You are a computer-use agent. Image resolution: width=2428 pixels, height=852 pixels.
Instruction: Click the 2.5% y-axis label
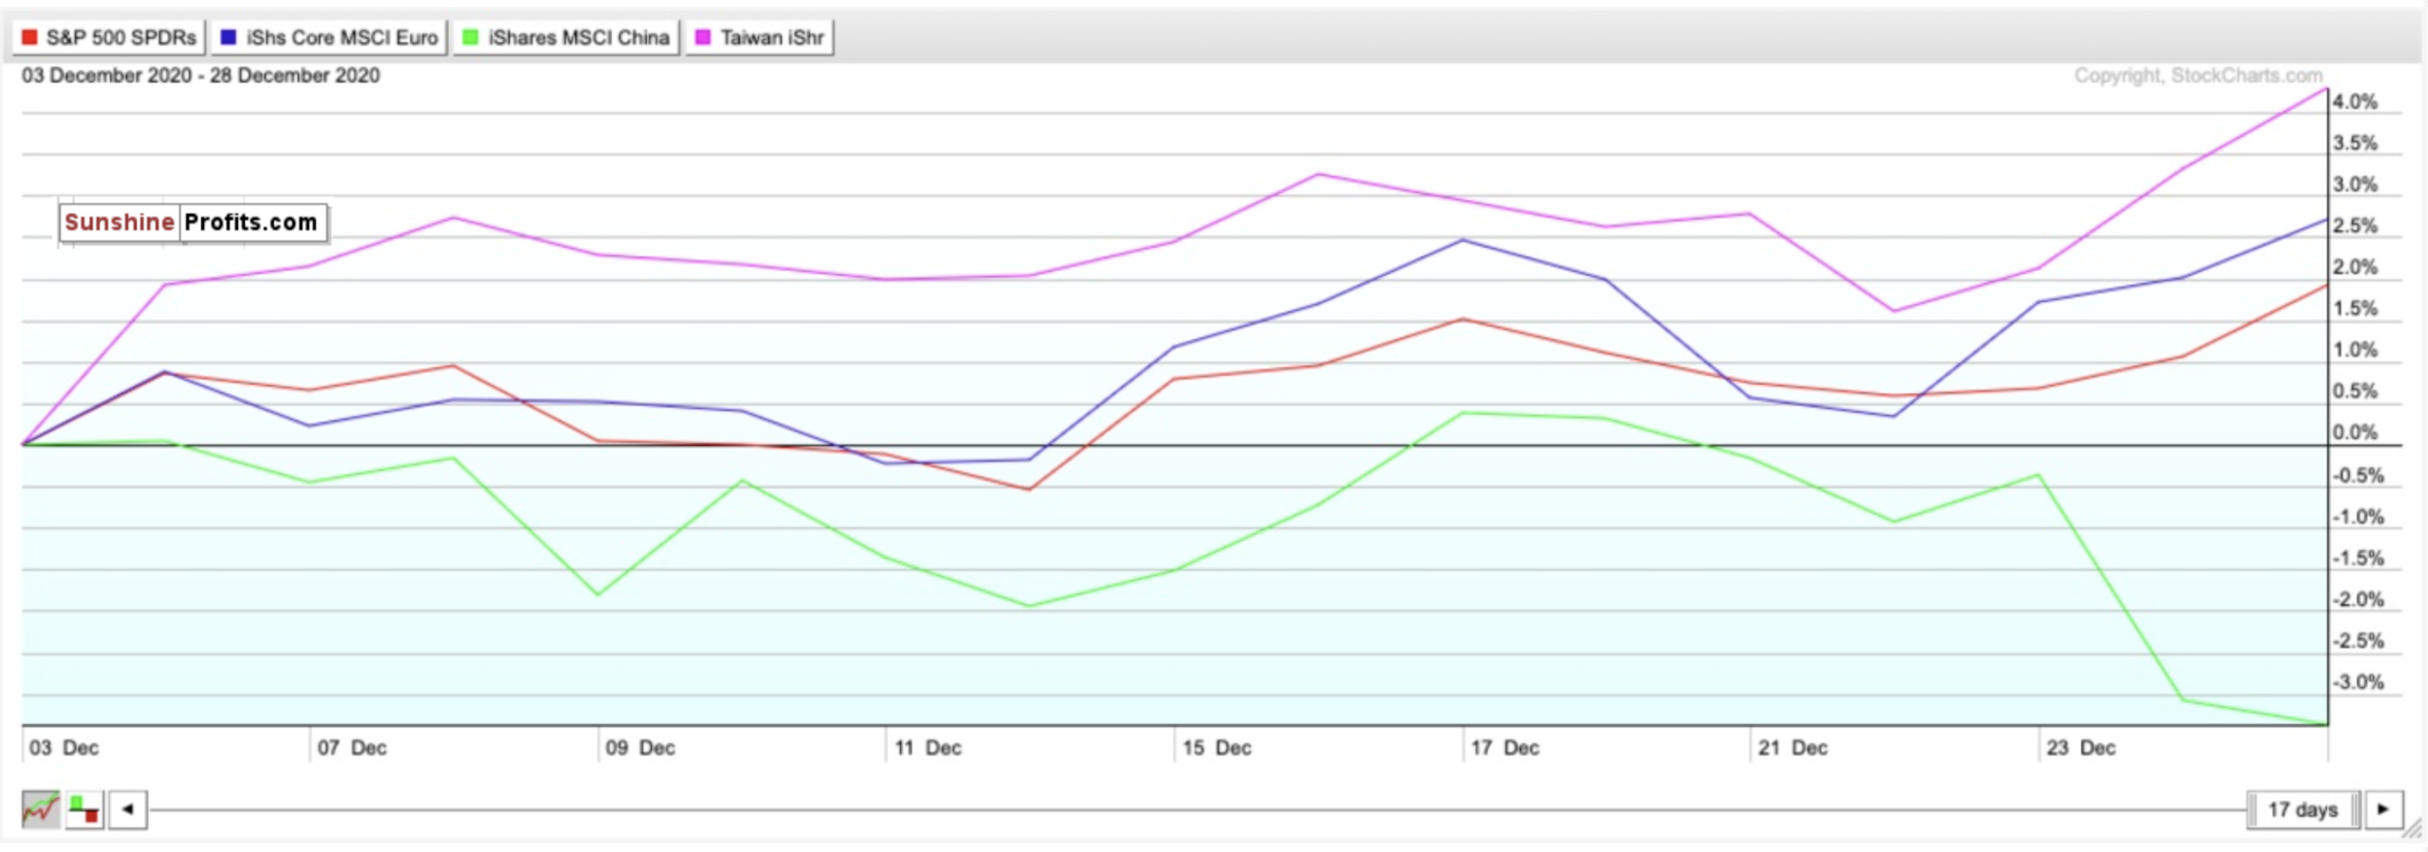point(2355,226)
